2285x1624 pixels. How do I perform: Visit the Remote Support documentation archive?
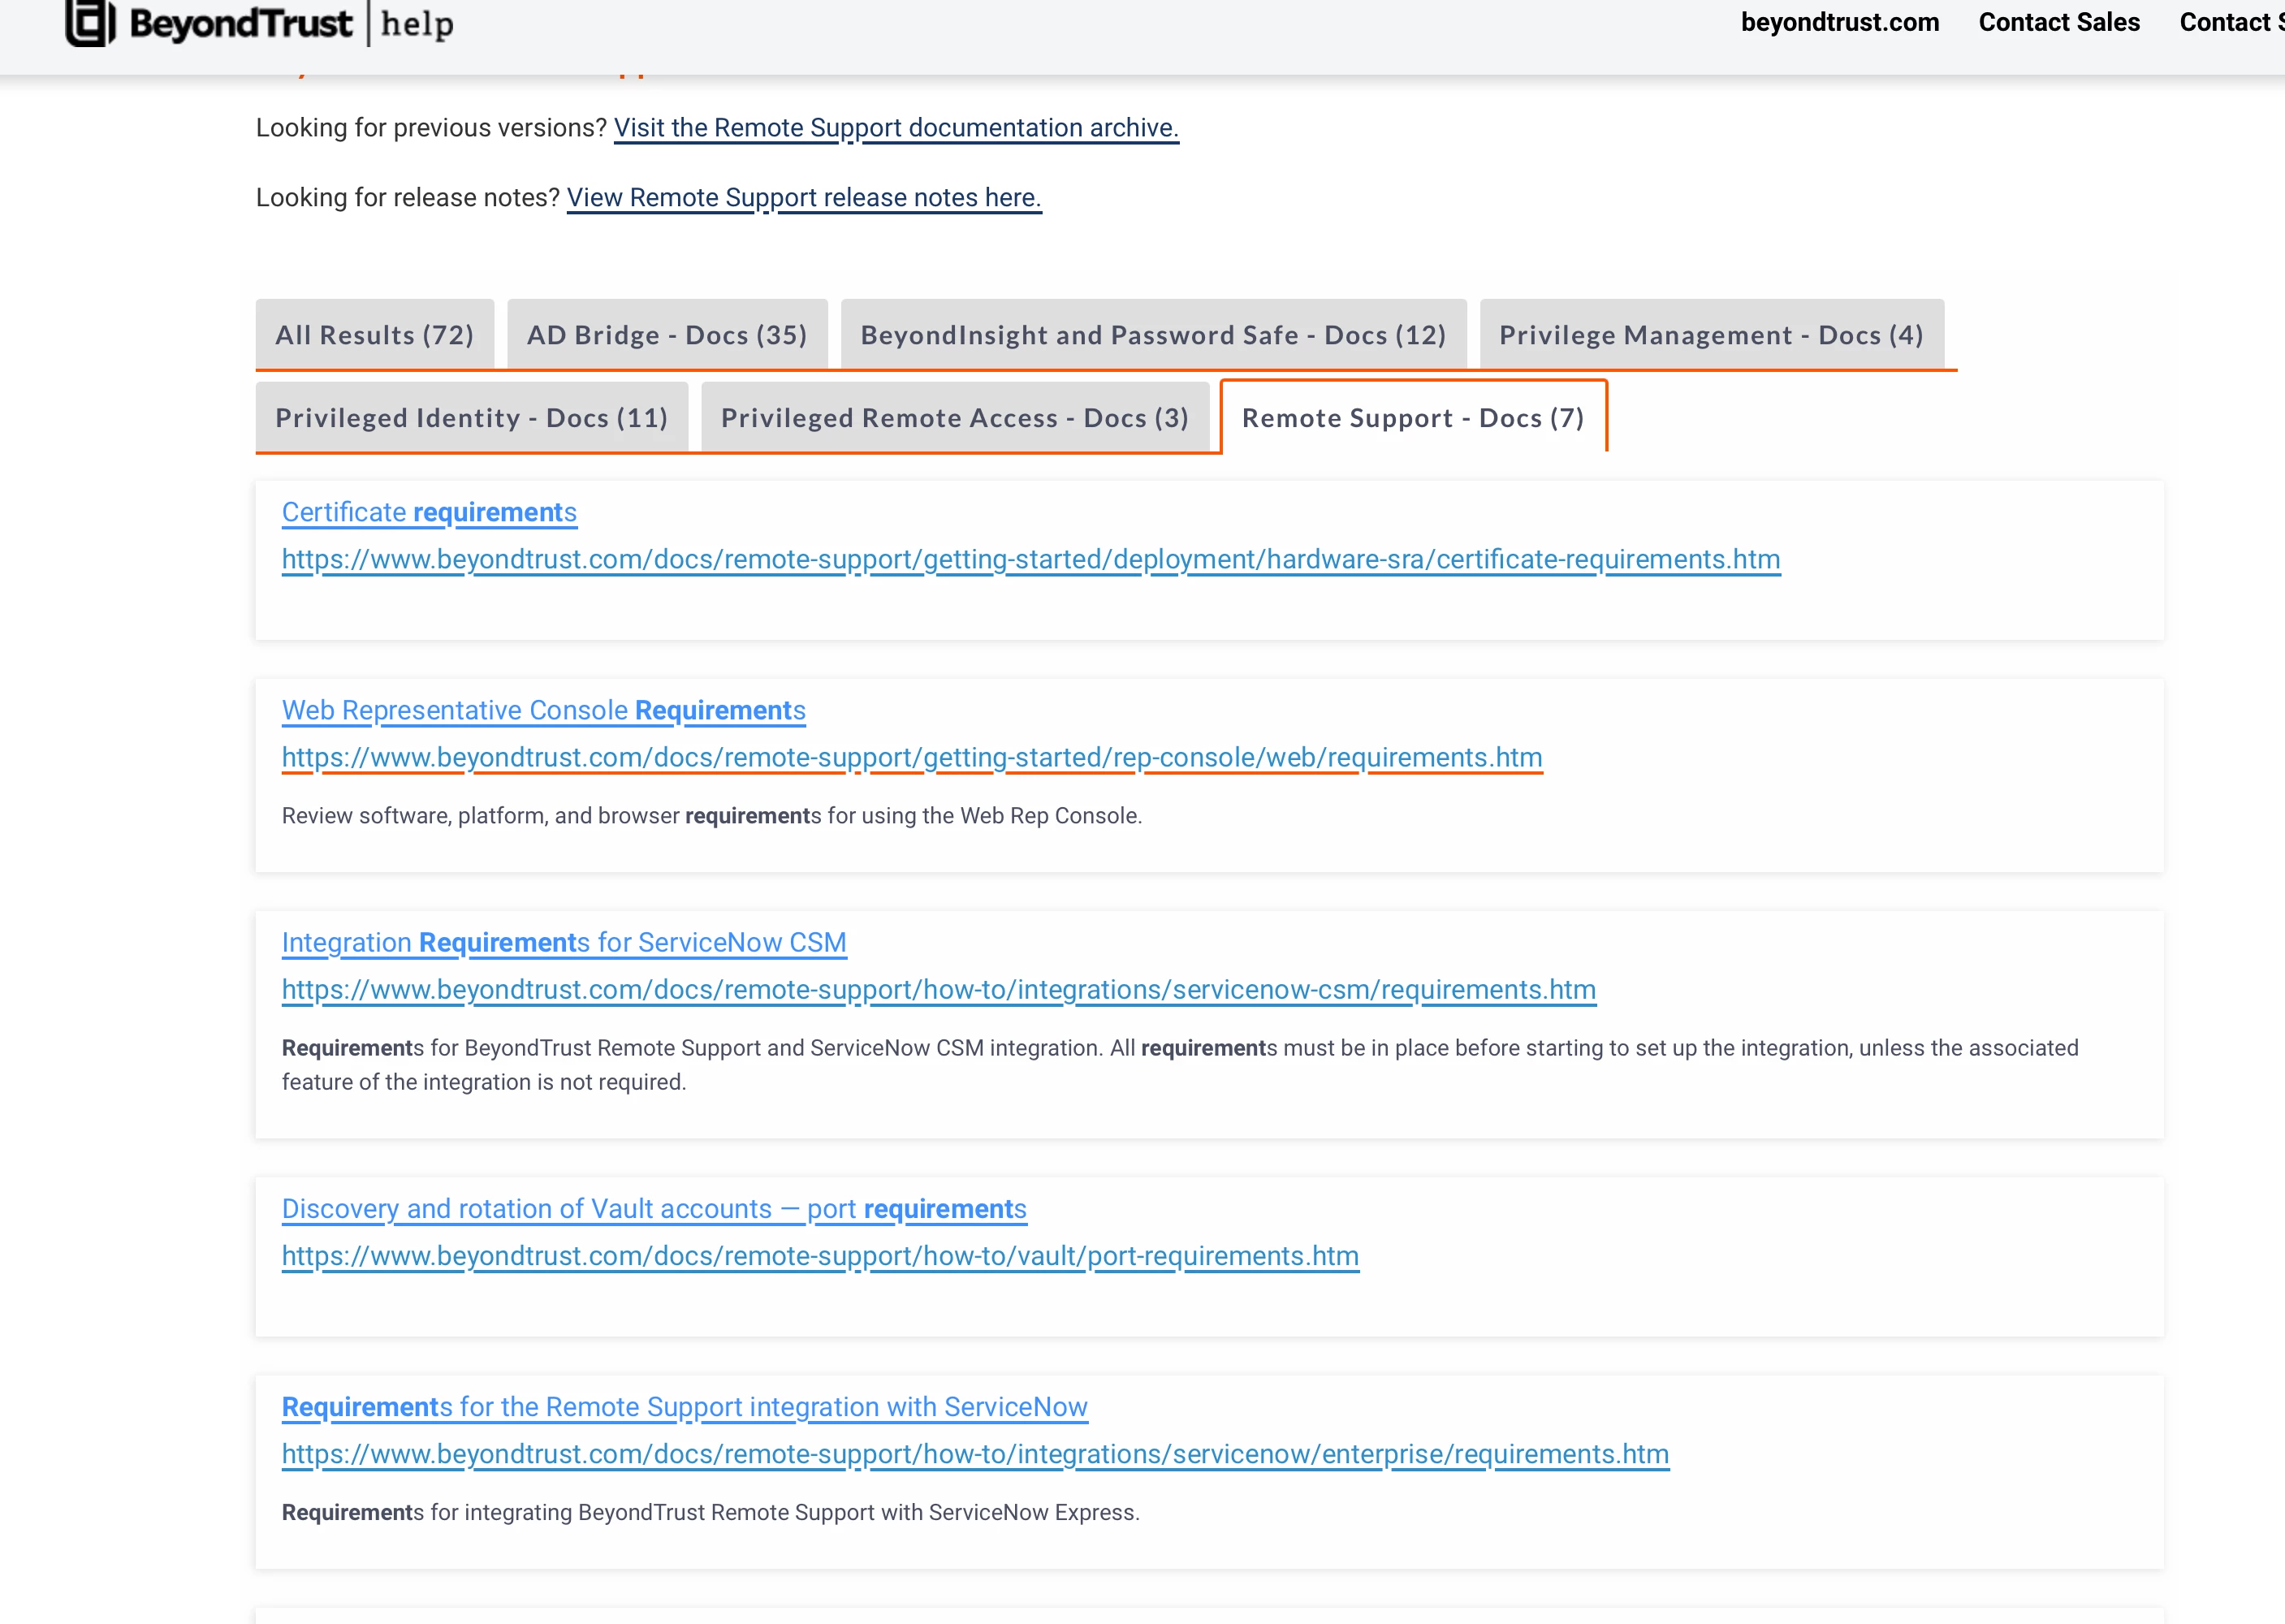click(x=896, y=128)
